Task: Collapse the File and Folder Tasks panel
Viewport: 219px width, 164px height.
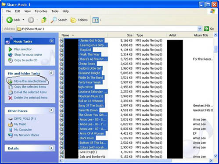Action: tap(51, 73)
